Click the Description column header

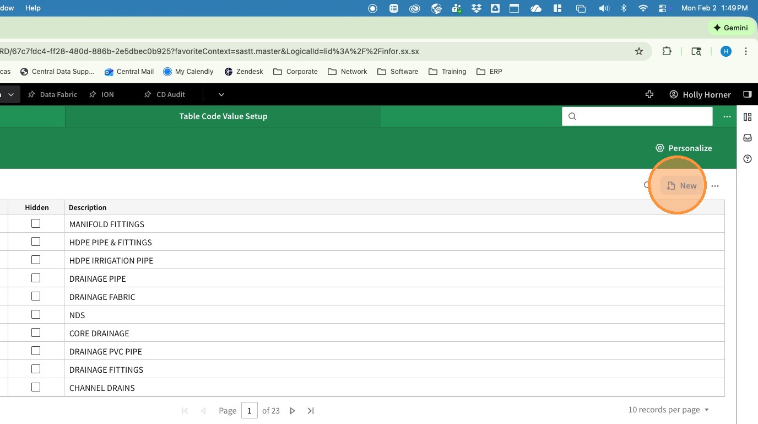click(394, 207)
